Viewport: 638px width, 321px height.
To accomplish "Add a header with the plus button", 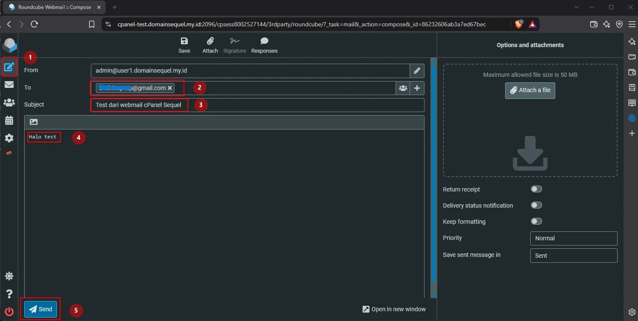I will point(417,88).
